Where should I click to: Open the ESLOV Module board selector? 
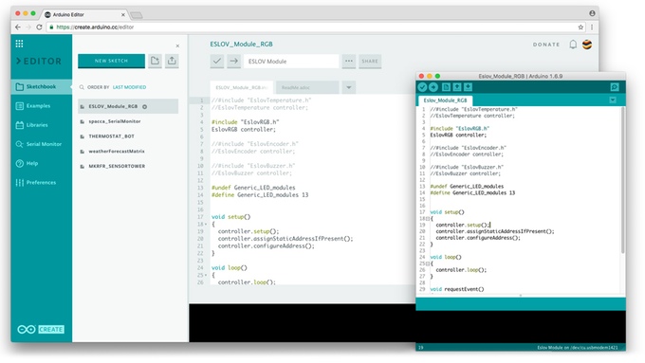point(291,62)
